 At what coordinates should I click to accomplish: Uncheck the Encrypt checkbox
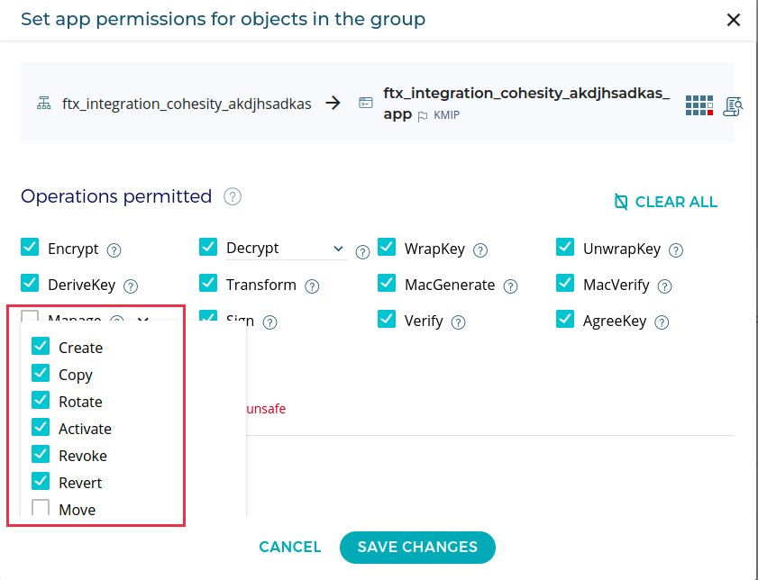tap(30, 248)
